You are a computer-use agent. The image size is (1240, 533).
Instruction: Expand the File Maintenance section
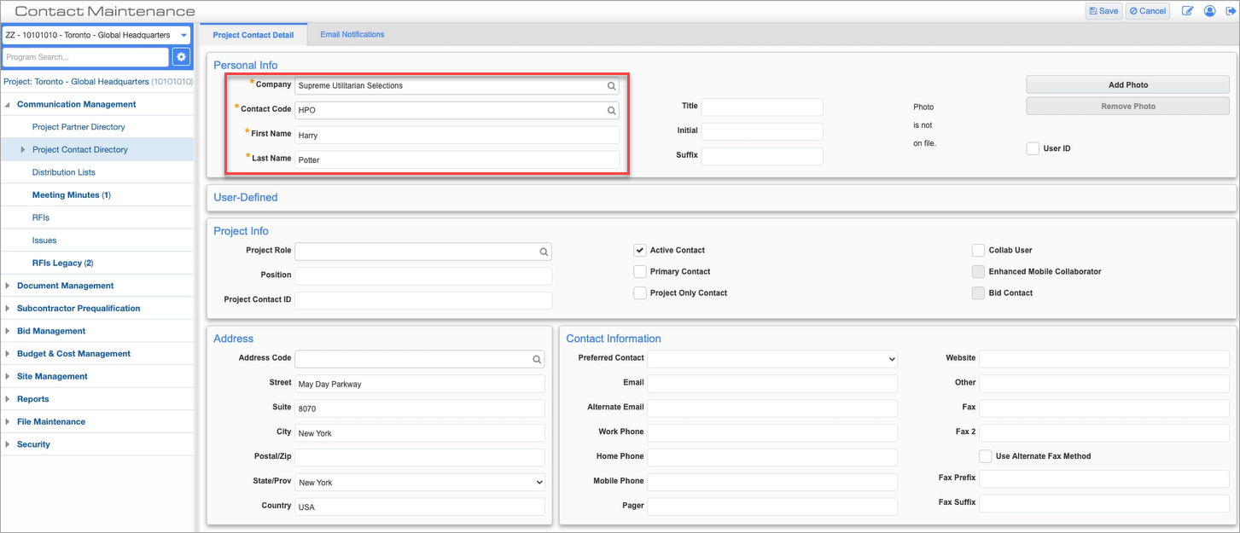9,422
